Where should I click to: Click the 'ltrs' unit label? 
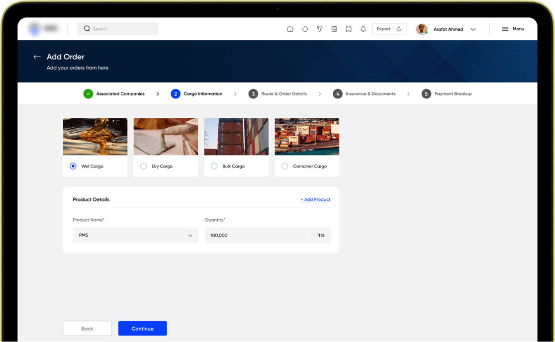[x=321, y=235]
